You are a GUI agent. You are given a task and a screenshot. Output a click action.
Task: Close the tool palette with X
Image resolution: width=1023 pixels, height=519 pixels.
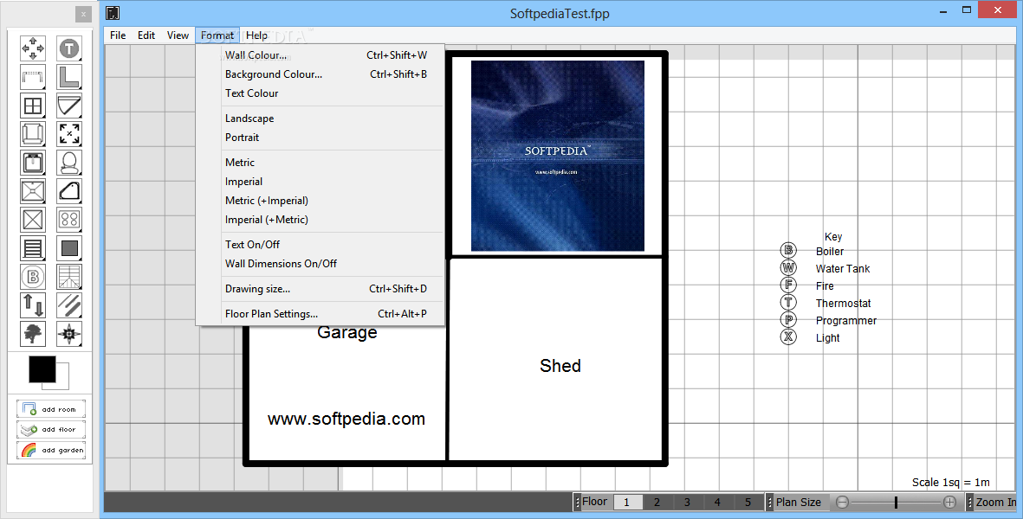point(83,14)
